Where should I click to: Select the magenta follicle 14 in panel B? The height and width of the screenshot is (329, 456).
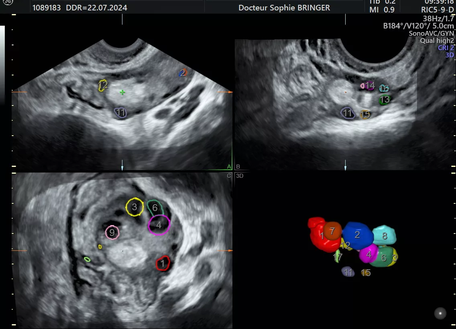[x=368, y=85]
